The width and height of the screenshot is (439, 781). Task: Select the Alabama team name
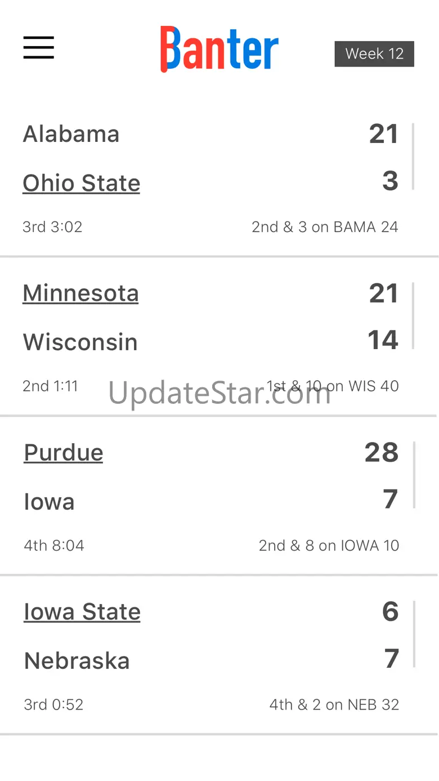coord(71,134)
